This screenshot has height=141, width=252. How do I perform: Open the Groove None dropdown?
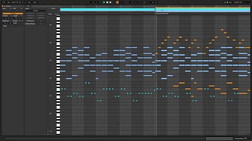click(x=18, y=23)
